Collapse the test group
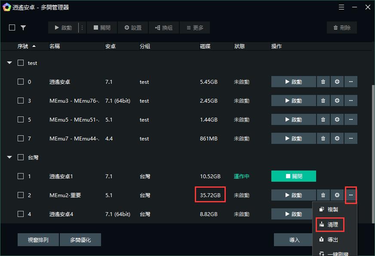 pyautogui.click(x=9, y=63)
